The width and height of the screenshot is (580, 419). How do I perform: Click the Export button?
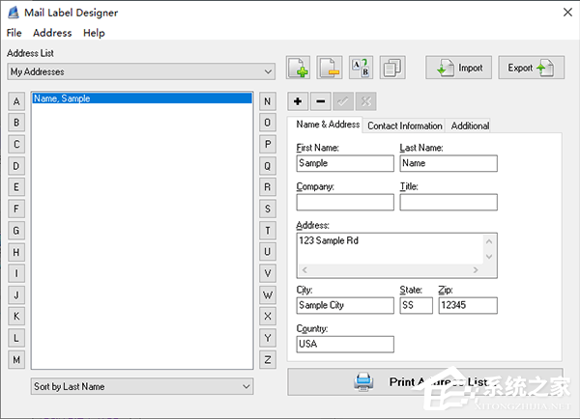tap(531, 68)
